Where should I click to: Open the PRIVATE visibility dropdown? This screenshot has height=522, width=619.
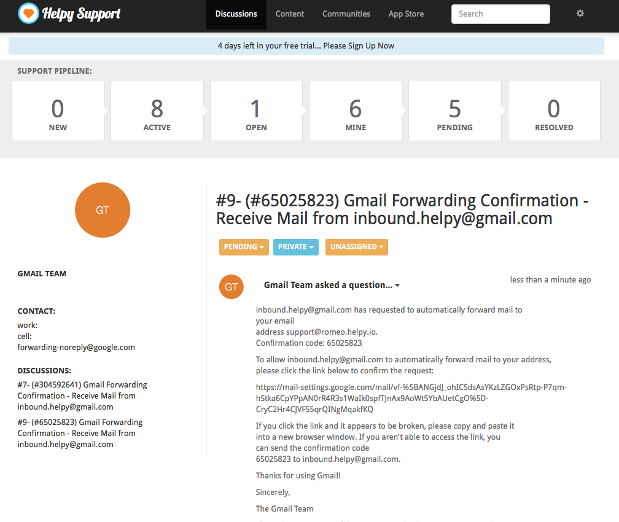pos(296,247)
